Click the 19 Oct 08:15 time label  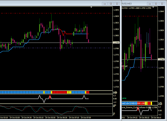(x=156, y=118)
